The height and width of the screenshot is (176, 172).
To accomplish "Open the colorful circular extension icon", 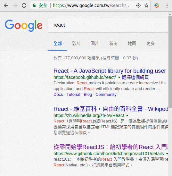I will [x=157, y=5].
